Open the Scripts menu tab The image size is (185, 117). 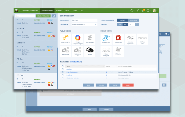coord(59,11)
